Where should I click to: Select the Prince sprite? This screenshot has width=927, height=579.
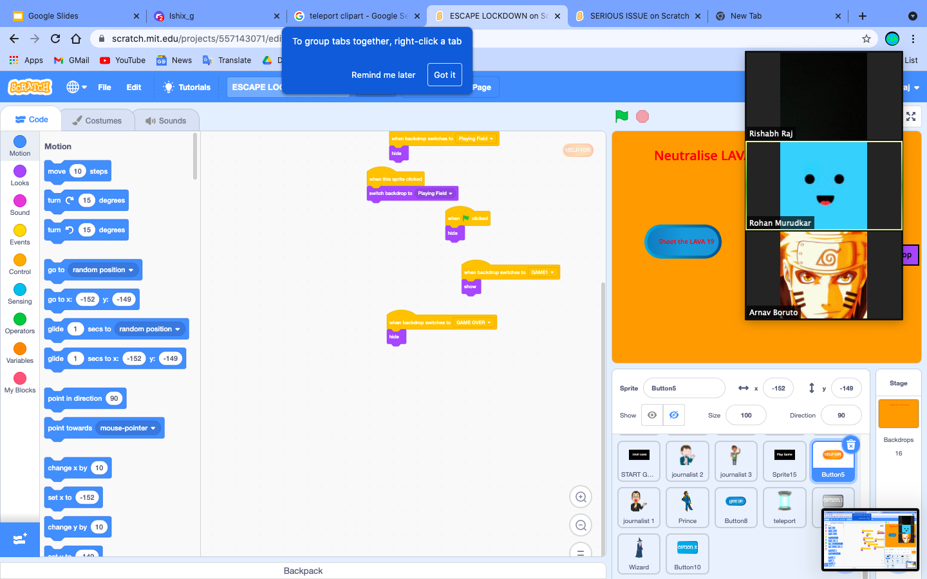point(688,508)
